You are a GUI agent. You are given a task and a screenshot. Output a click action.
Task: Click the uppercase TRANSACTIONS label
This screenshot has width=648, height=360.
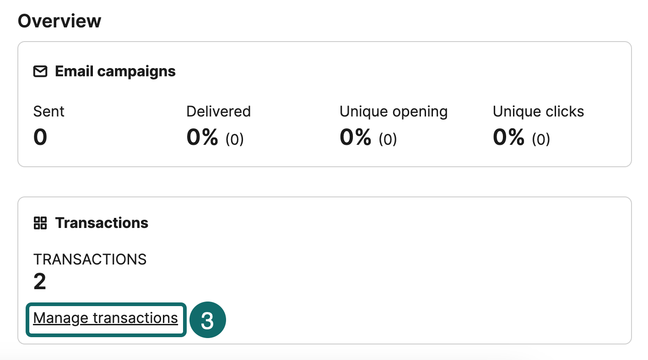point(90,259)
